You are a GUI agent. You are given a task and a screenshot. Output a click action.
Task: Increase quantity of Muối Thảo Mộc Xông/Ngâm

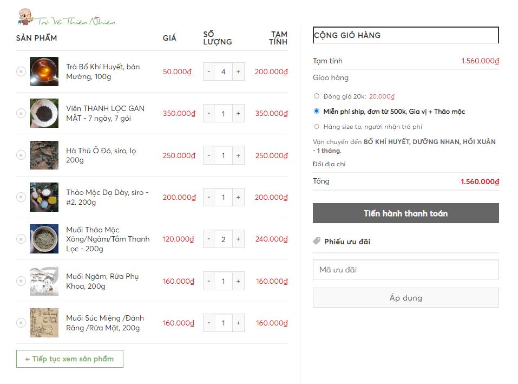(x=238, y=239)
